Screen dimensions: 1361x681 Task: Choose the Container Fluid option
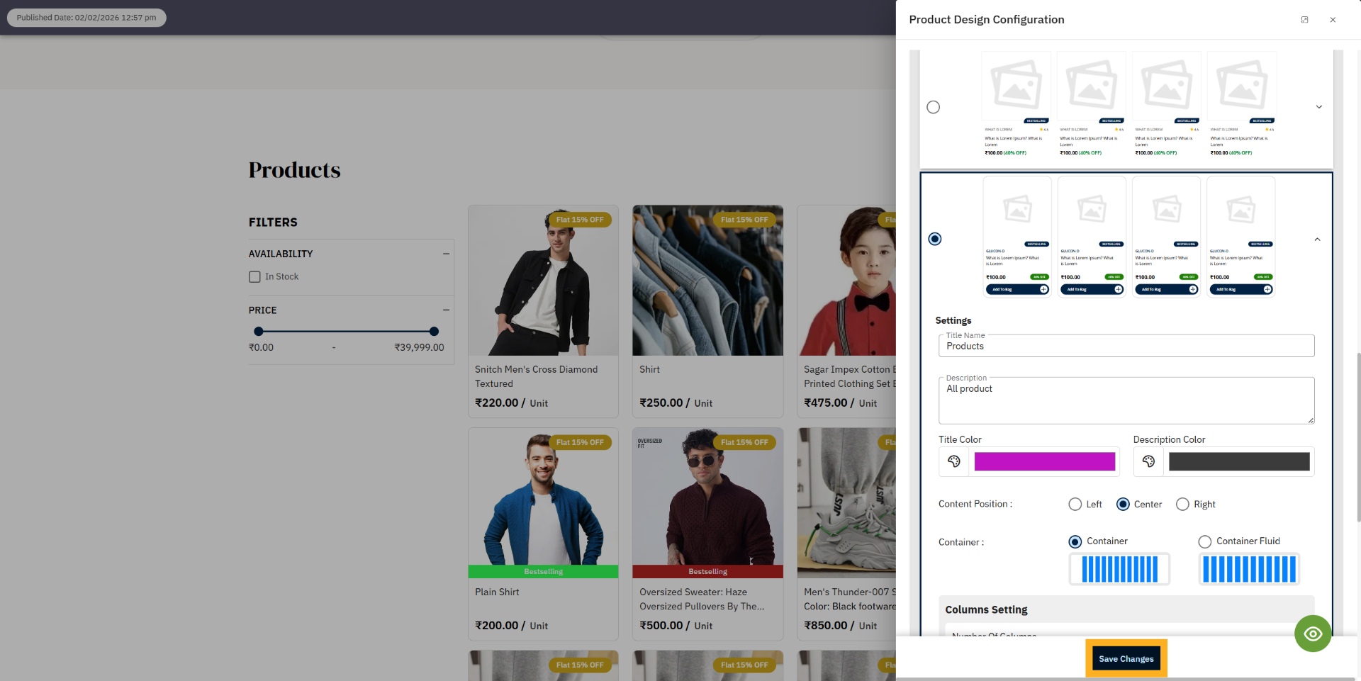click(1204, 541)
